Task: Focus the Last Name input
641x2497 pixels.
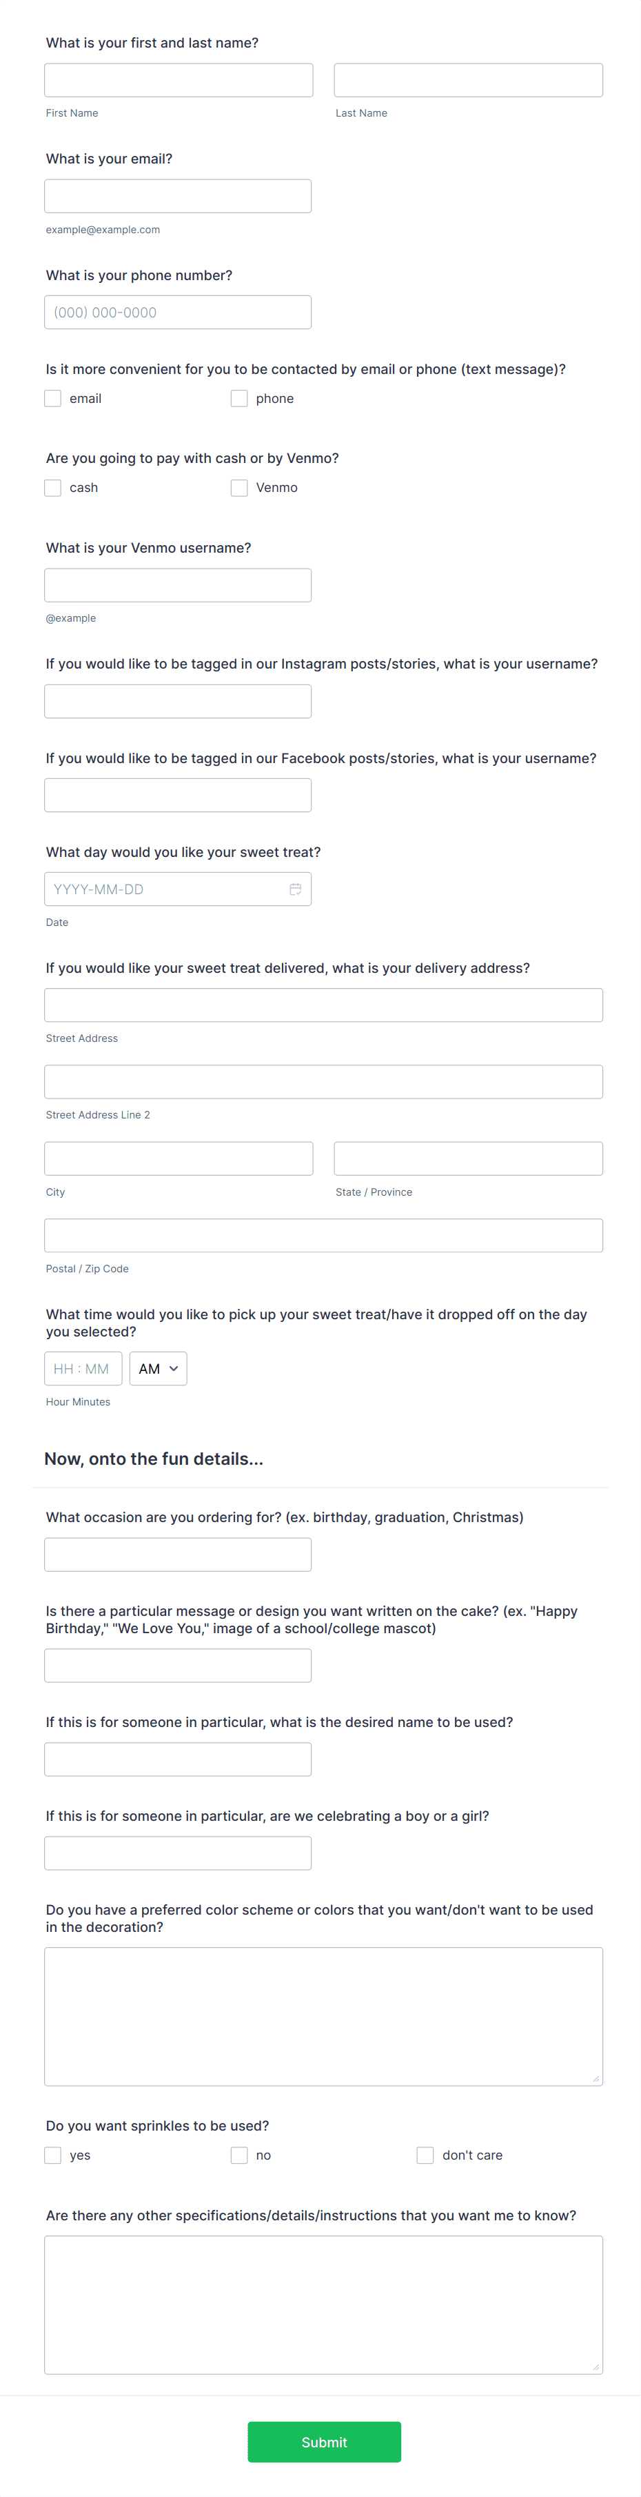Action: [468, 81]
